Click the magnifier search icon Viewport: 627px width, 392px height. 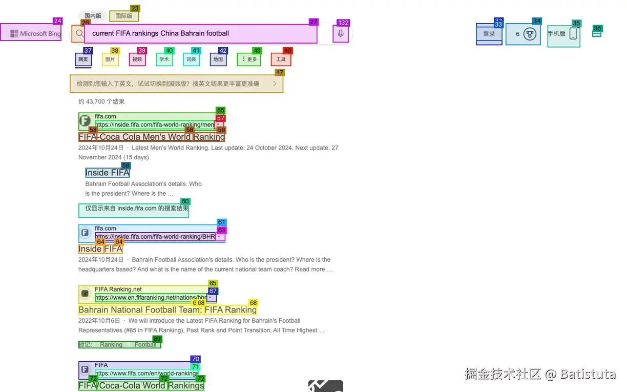(79, 34)
